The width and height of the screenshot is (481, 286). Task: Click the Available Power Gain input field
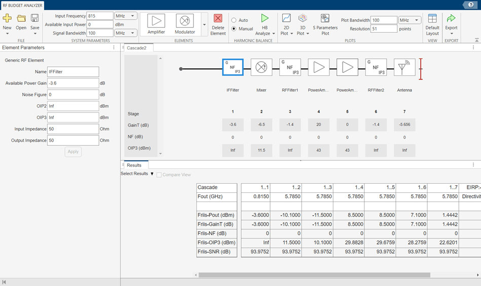pyautogui.click(x=72, y=83)
